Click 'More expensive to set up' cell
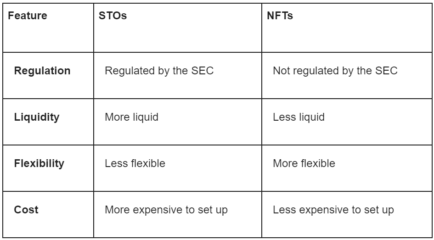Screen dimensions: 434x240 coord(178,214)
